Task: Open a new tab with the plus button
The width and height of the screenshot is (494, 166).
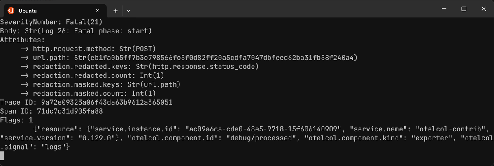Action: (x=115, y=11)
